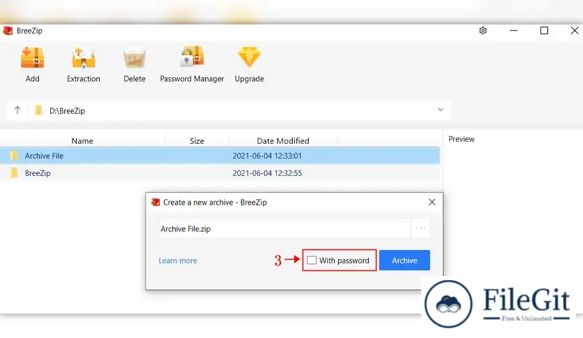Screen dimensions: 583x338
Task: Select the Delete toolbar icon
Action: 134,58
